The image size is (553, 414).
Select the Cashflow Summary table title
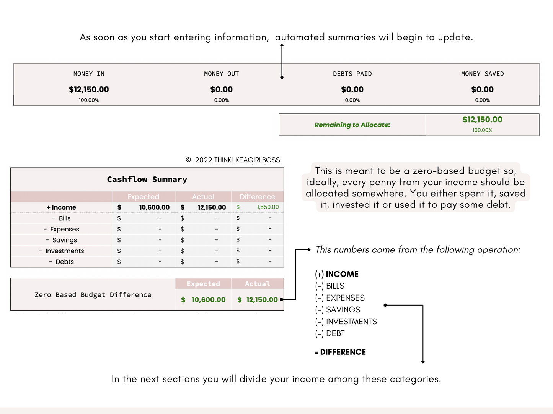(147, 179)
